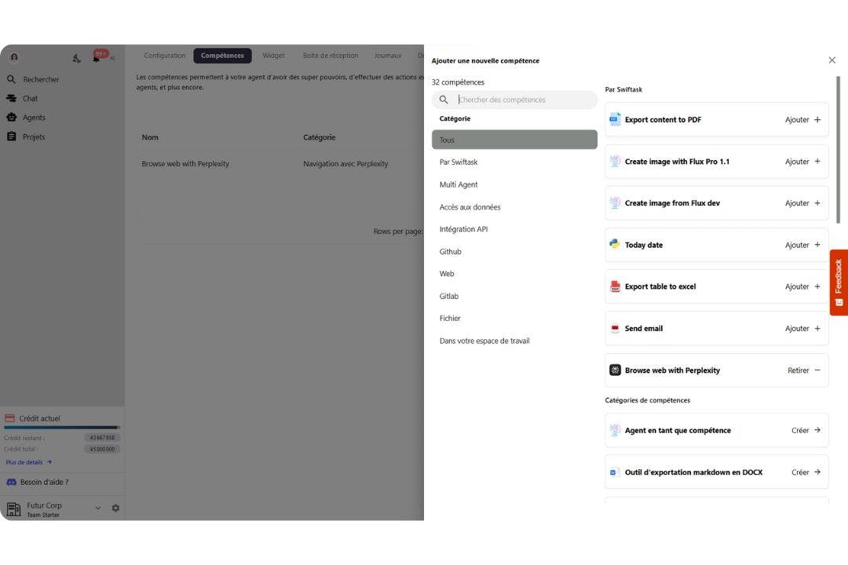Open the Besoin d'aide help icon
The height and width of the screenshot is (565, 848).
click(9, 482)
